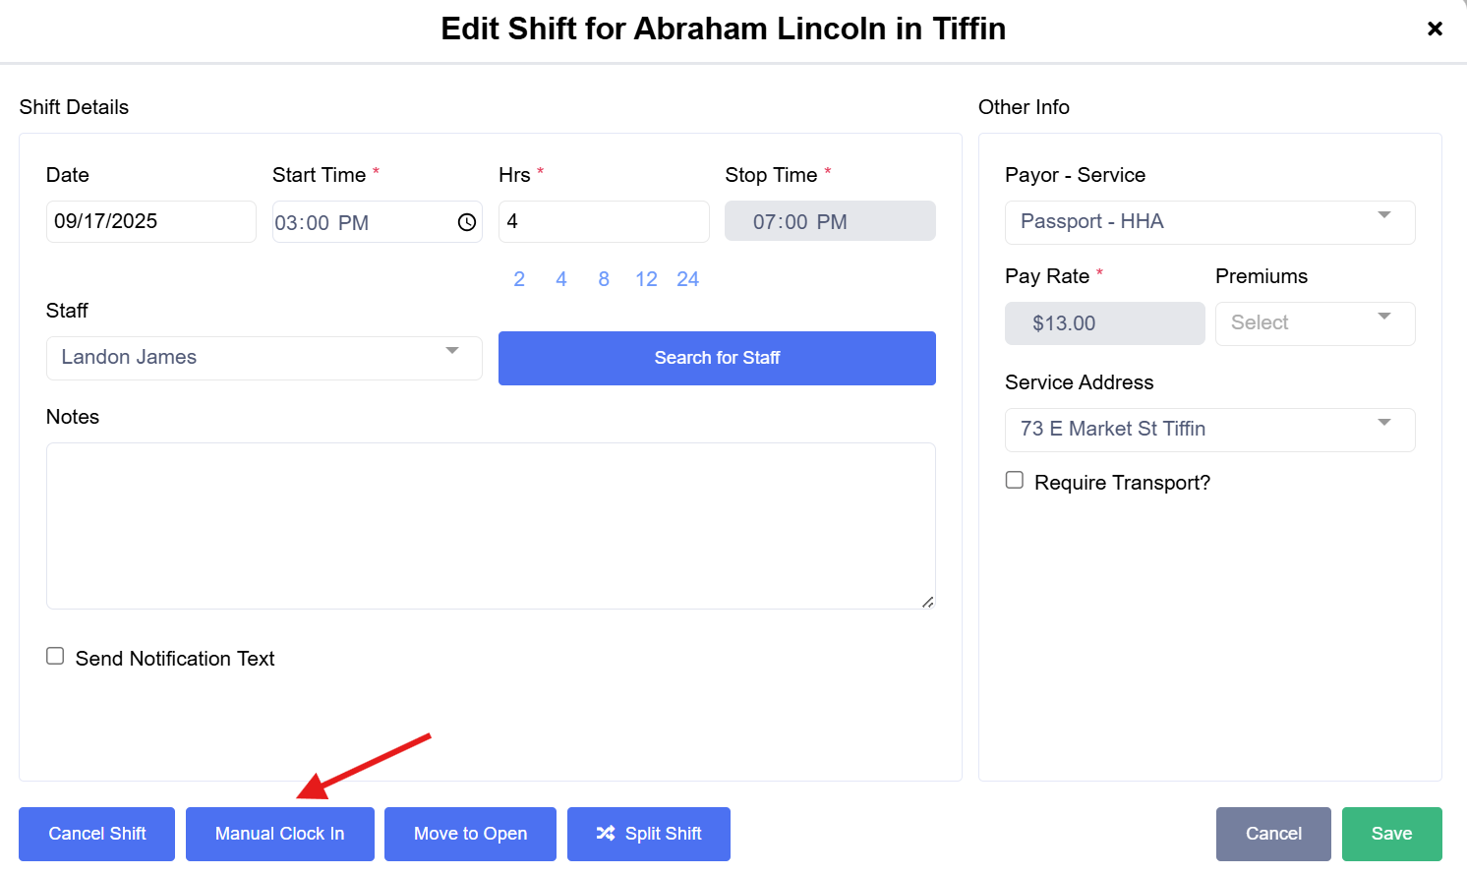Image resolution: width=1467 pixels, height=874 pixels.
Task: Expand the Payor - Service dropdown
Action: pos(1209,222)
